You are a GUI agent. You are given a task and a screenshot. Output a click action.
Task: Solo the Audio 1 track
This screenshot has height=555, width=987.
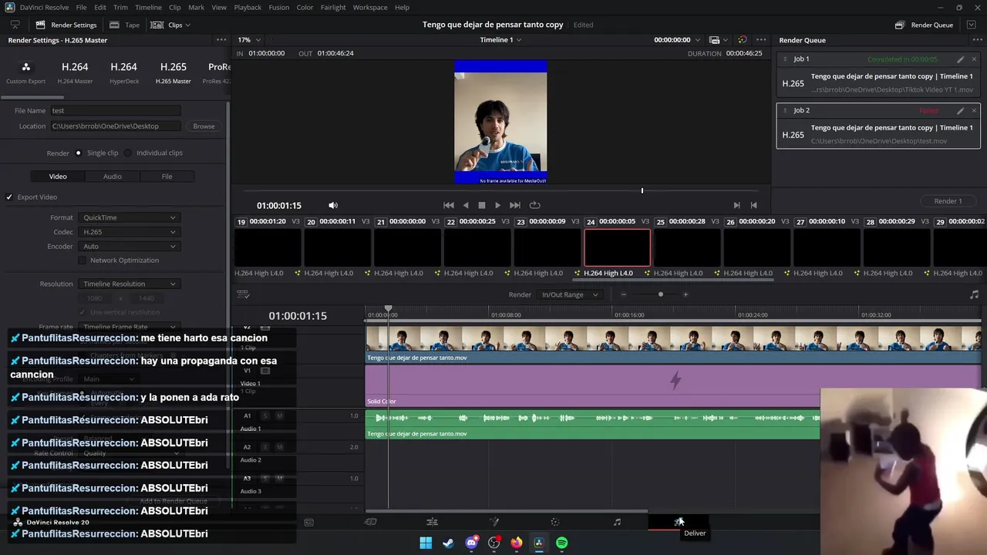point(265,416)
